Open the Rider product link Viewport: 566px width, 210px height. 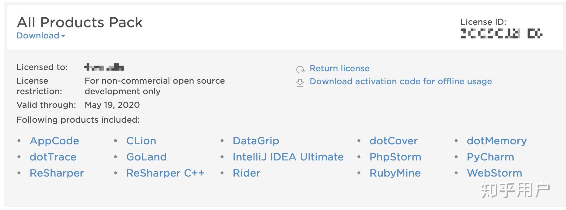tap(246, 173)
